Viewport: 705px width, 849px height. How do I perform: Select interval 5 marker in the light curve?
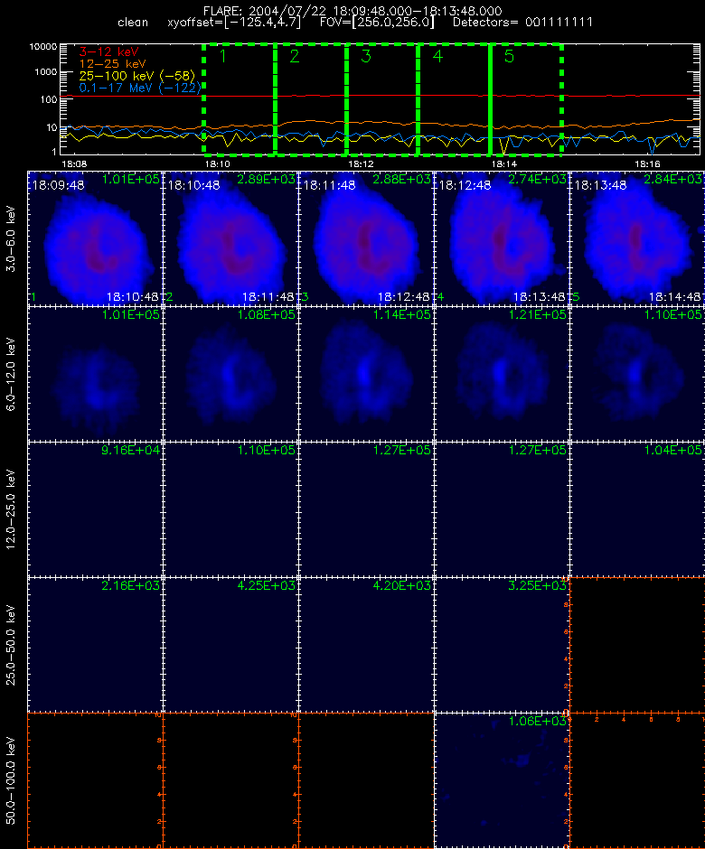click(509, 56)
